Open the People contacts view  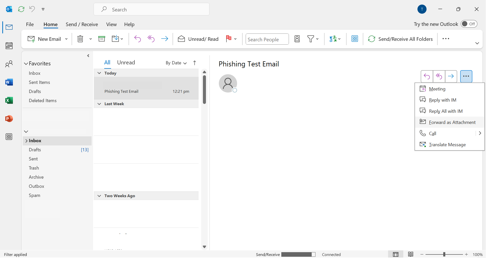(9, 64)
